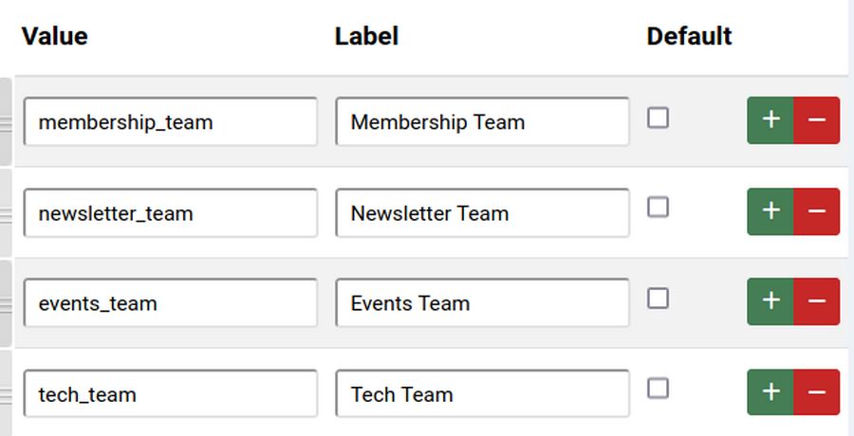Delete the tech_team row

pyautogui.click(x=817, y=392)
